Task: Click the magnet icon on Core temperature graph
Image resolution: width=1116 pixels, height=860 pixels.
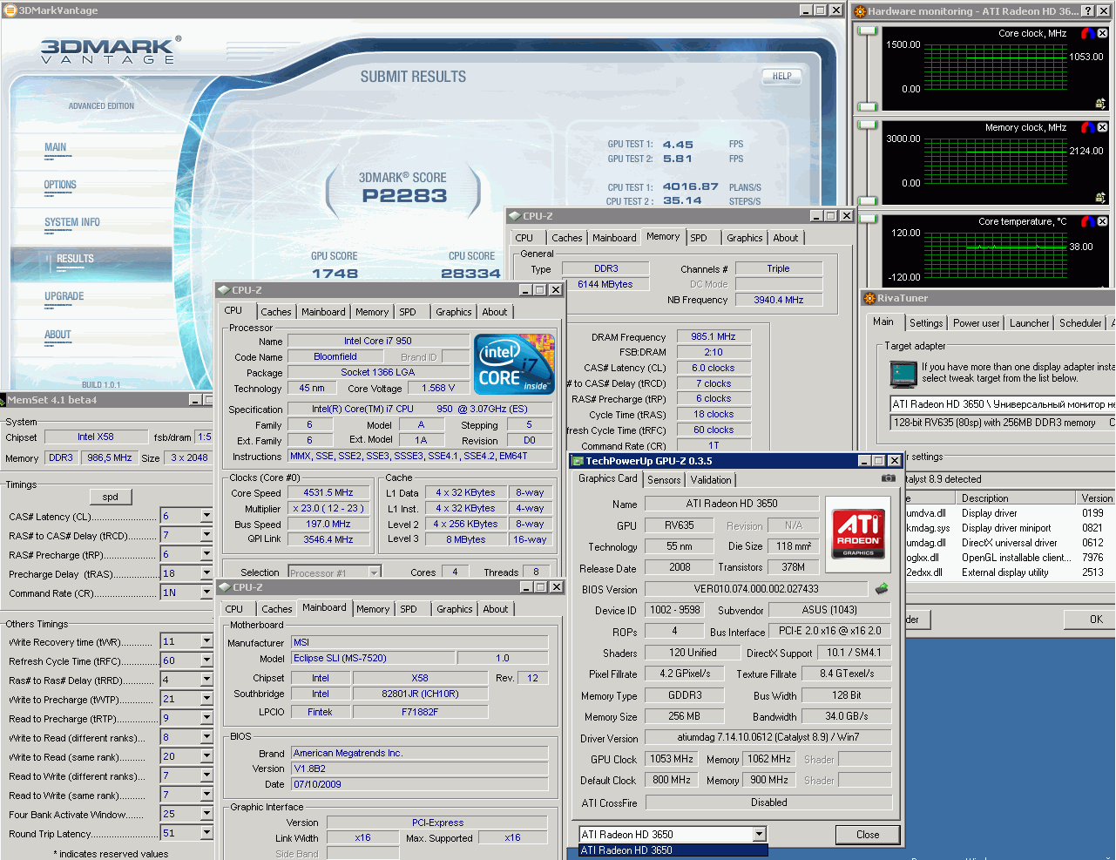Action: point(1088,221)
